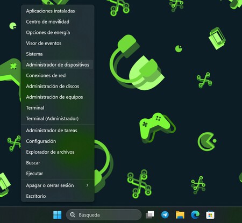Launch Terminal (Administrador)

coord(58,118)
